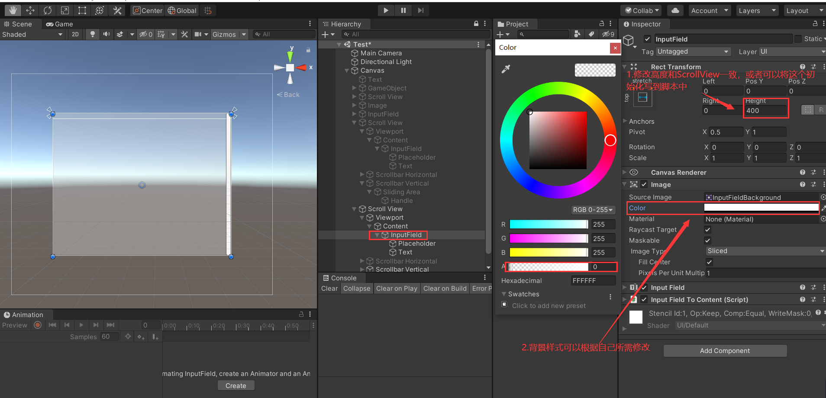Expand Anchors section

click(625, 121)
